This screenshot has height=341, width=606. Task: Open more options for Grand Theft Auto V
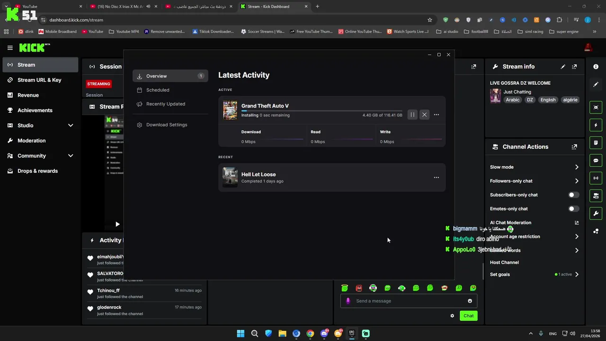(437, 115)
